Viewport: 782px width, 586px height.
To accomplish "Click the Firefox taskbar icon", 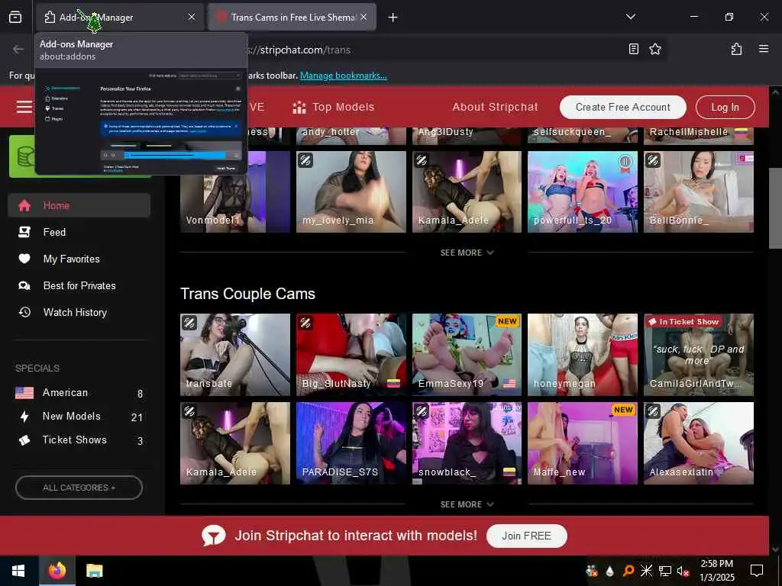I will 57,571.
